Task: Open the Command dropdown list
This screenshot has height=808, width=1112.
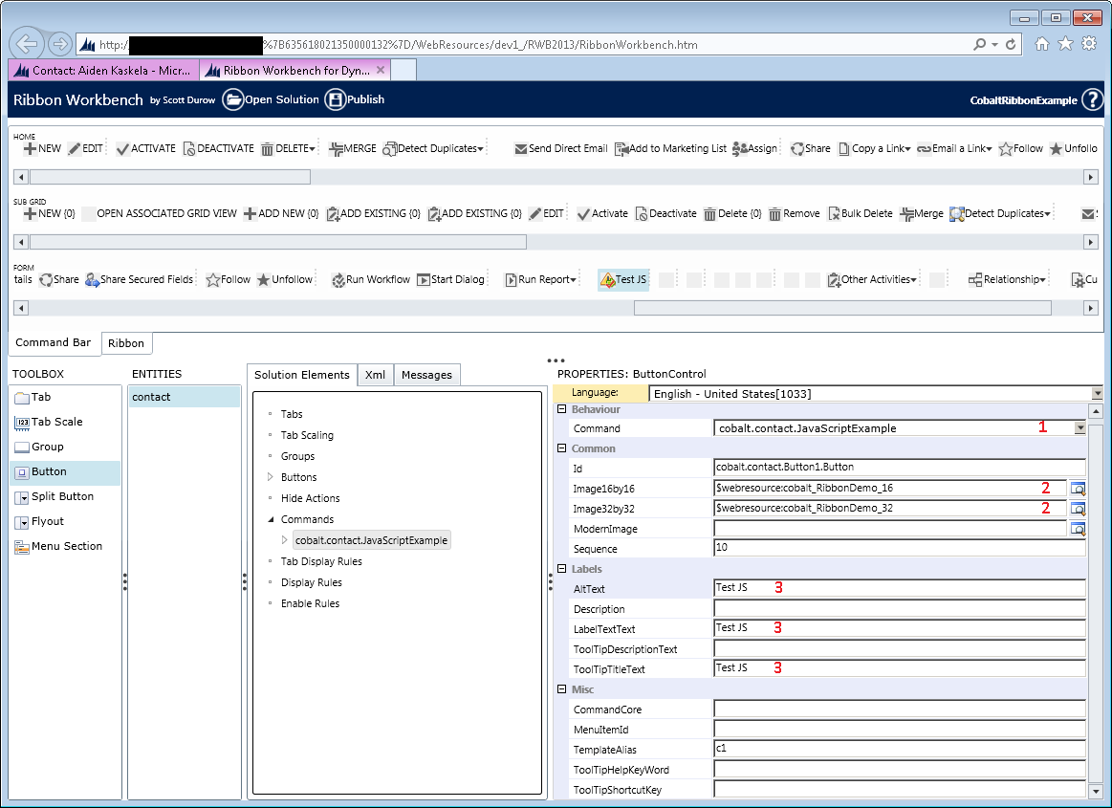Action: pyautogui.click(x=1079, y=428)
